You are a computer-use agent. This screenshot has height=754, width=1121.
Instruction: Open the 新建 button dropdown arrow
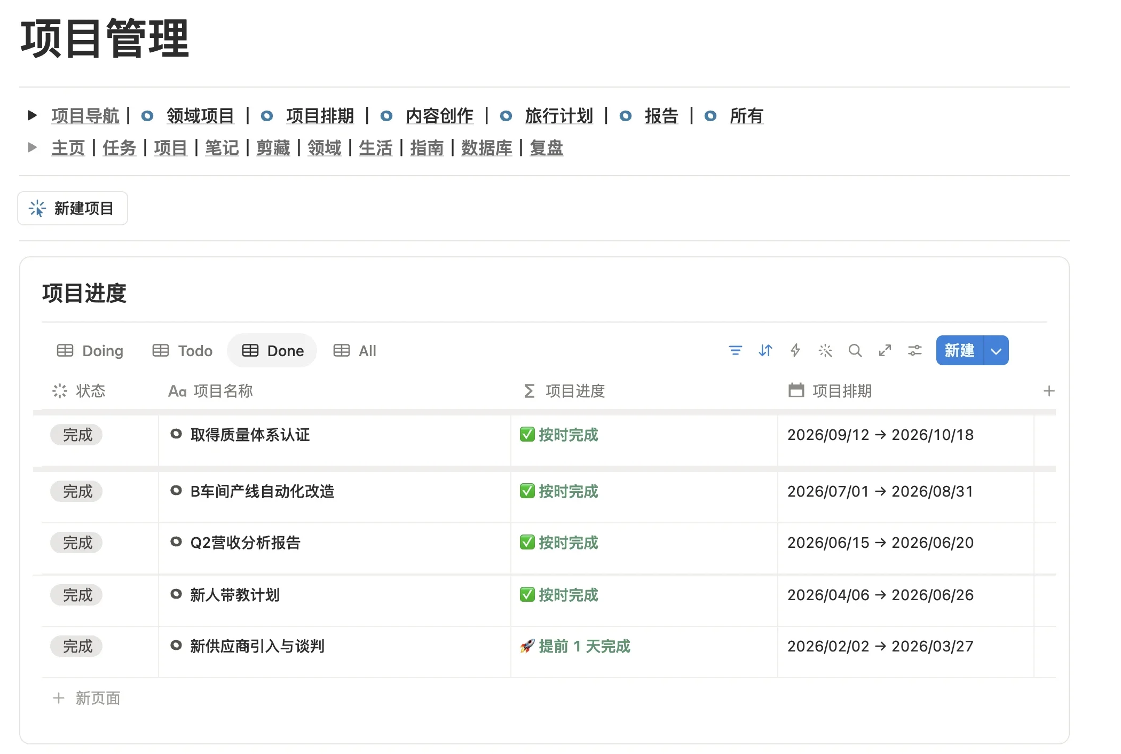[x=996, y=350]
